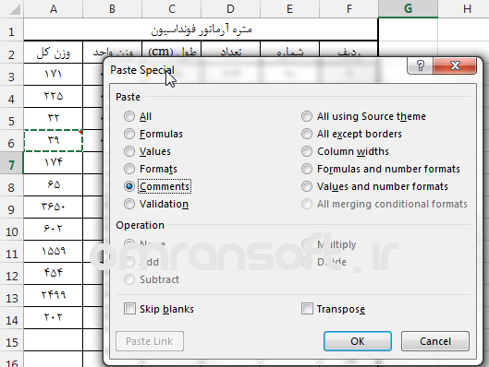Click cell A3 with value ۱۷۱
The width and height of the screenshot is (489, 367).
54,74
